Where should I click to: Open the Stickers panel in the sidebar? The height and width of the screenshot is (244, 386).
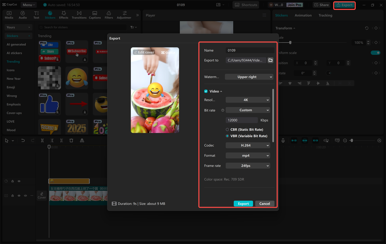coord(50,14)
